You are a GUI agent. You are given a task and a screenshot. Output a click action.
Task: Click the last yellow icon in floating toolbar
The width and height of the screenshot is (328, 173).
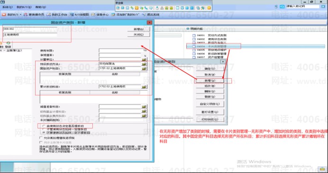coord(209,8)
